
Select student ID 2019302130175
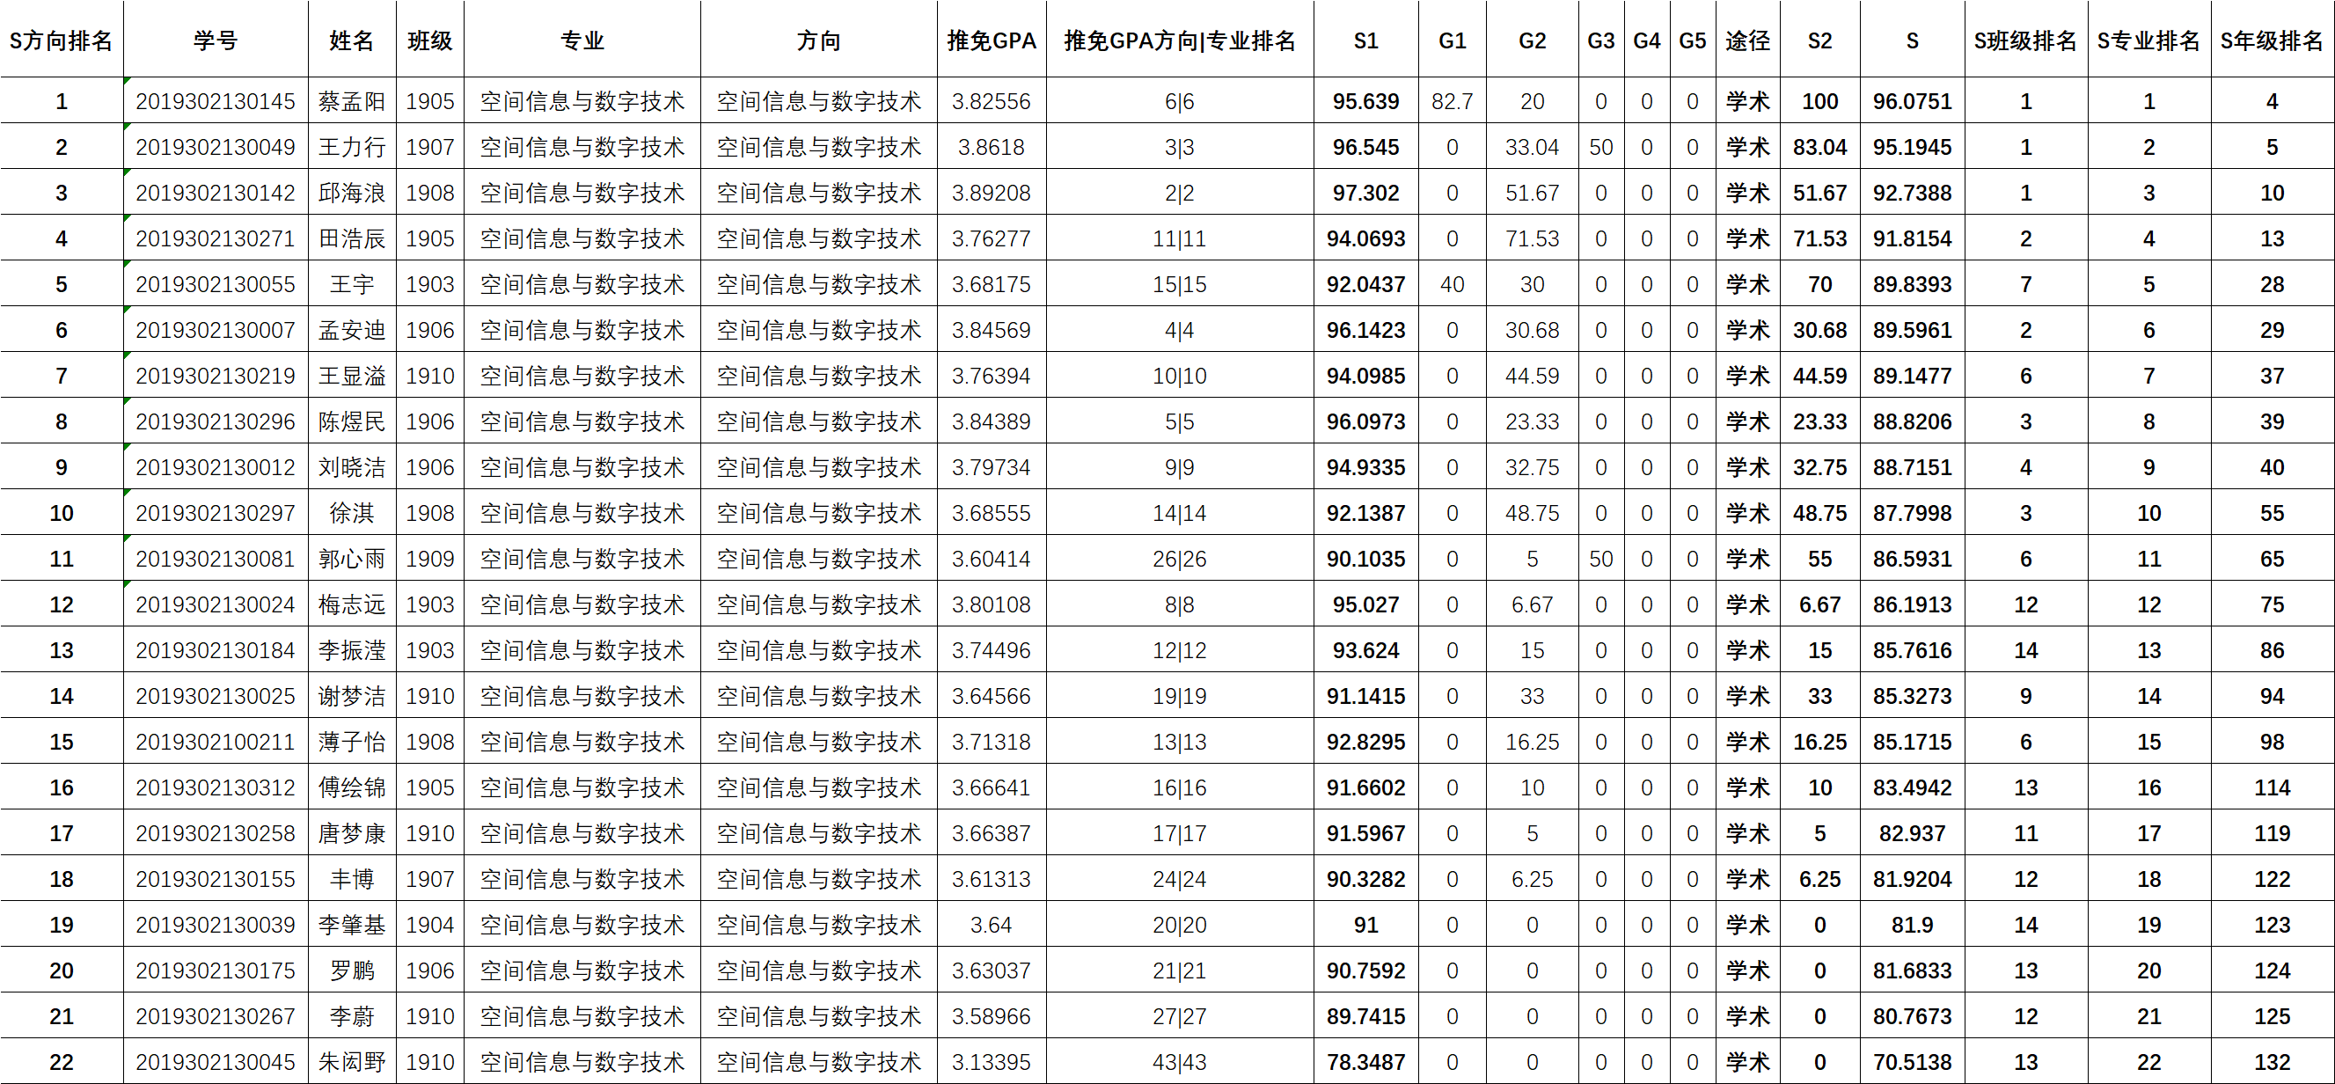click(x=216, y=970)
